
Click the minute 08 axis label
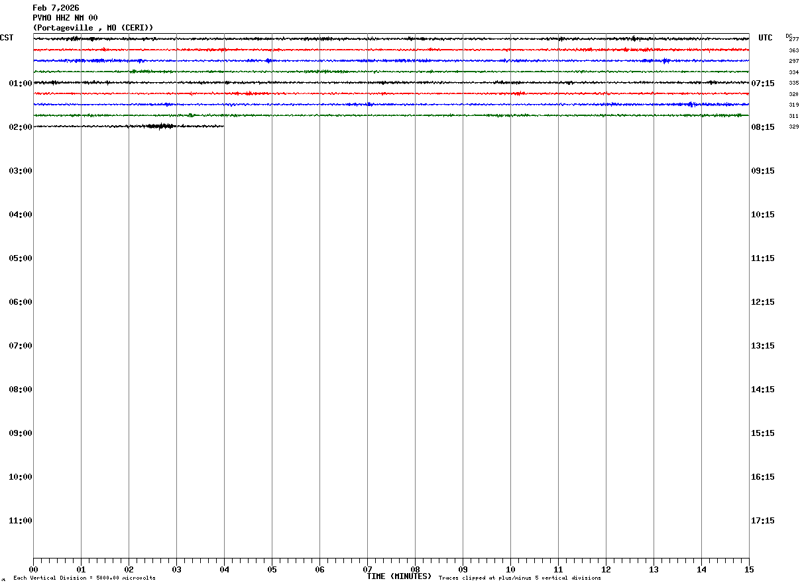[x=415, y=570]
